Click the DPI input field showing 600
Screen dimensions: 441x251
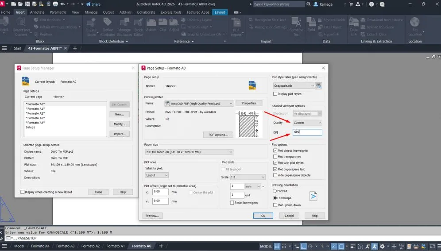tap(307, 132)
